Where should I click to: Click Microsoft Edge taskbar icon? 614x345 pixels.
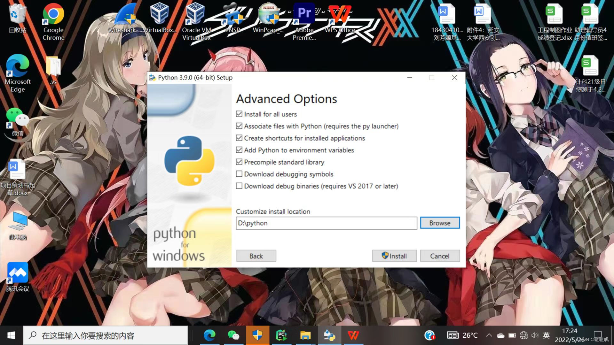(209, 335)
